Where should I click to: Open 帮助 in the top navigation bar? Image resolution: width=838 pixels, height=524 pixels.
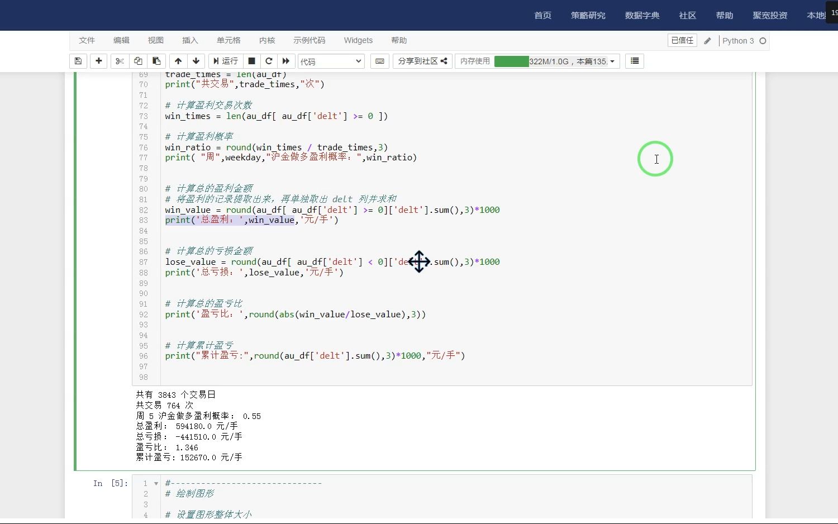pos(724,15)
